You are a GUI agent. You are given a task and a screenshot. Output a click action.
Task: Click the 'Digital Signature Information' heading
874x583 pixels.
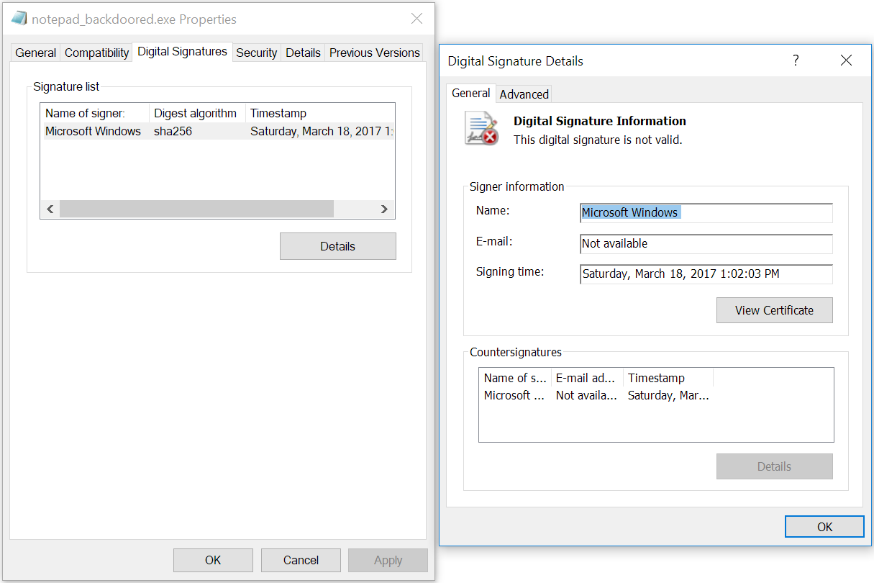pos(600,121)
